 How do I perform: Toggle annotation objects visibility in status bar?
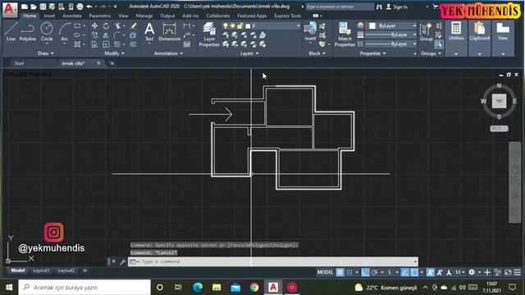tap(430, 272)
